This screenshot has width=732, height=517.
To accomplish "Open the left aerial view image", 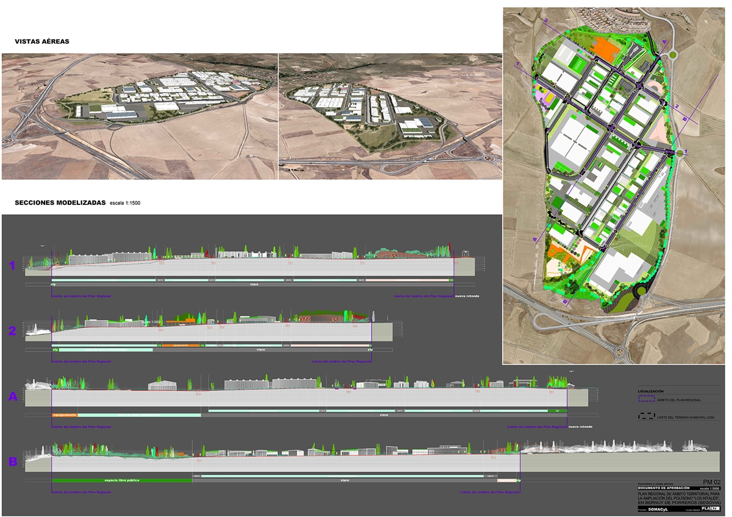I will [x=140, y=116].
